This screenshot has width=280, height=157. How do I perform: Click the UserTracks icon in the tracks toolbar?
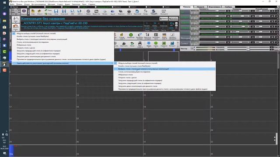pyautogui.click(x=124, y=44)
